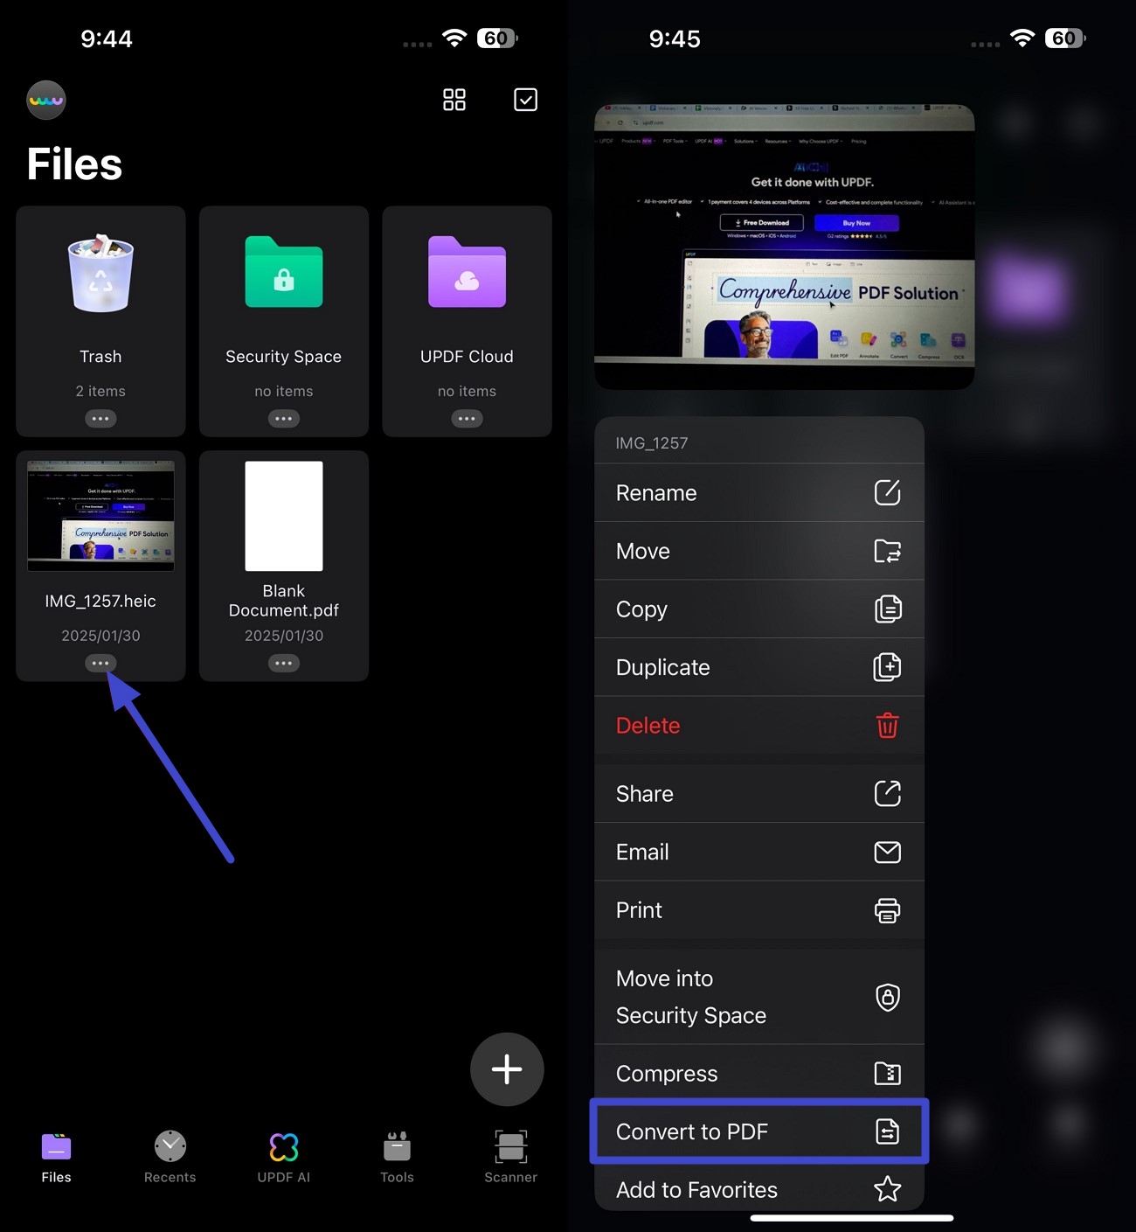Tap the Rename pencil icon

[x=888, y=492]
